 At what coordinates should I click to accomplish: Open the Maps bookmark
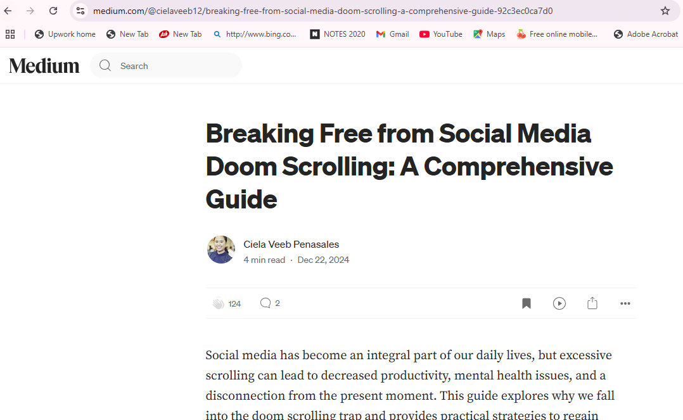[x=488, y=34]
